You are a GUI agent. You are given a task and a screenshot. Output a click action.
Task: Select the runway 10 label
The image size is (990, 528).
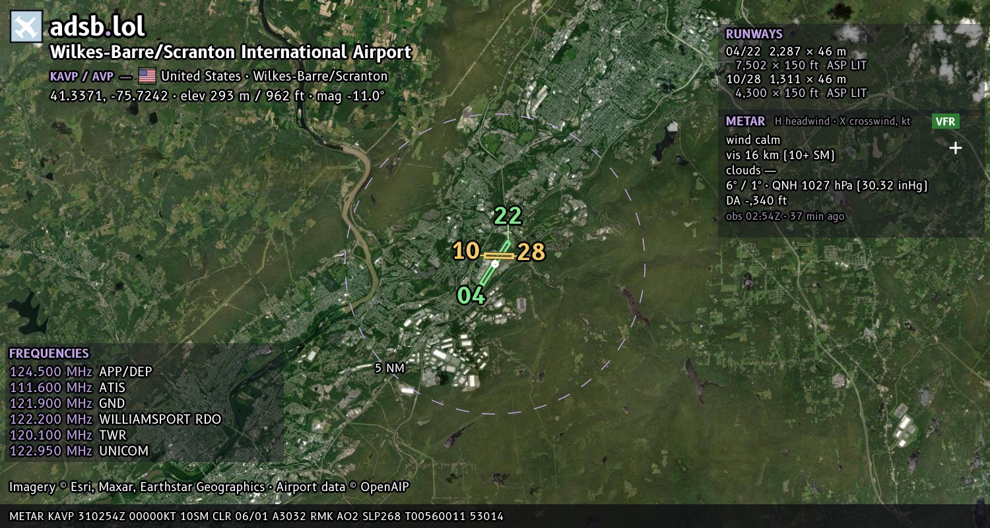tap(466, 251)
